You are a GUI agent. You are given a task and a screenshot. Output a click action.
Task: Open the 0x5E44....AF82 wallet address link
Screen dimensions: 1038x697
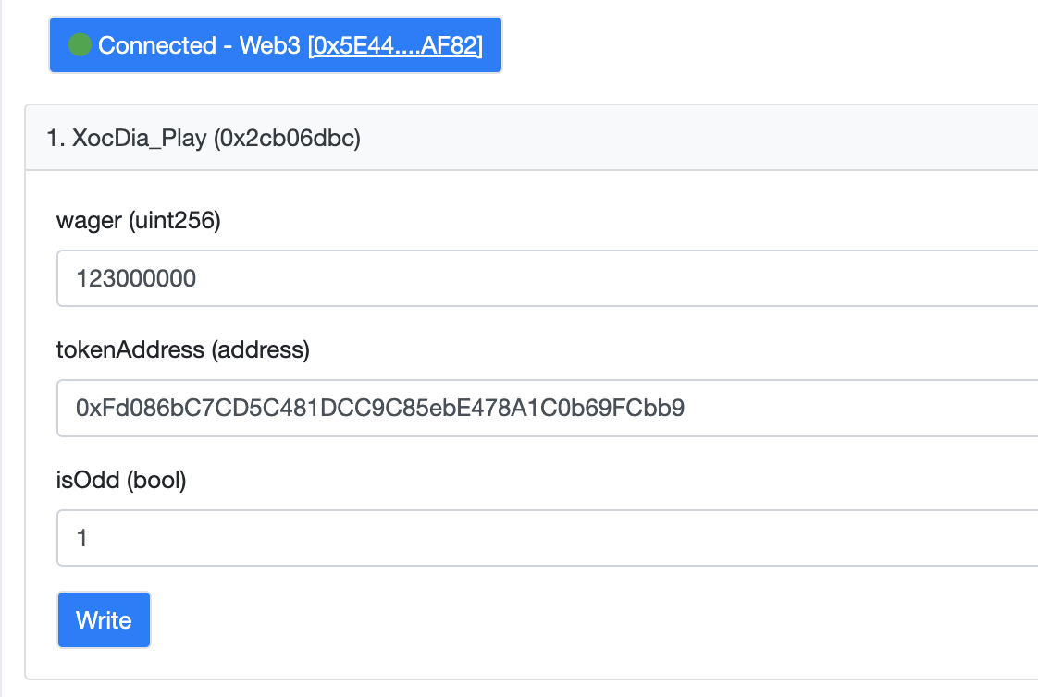pyautogui.click(x=395, y=44)
